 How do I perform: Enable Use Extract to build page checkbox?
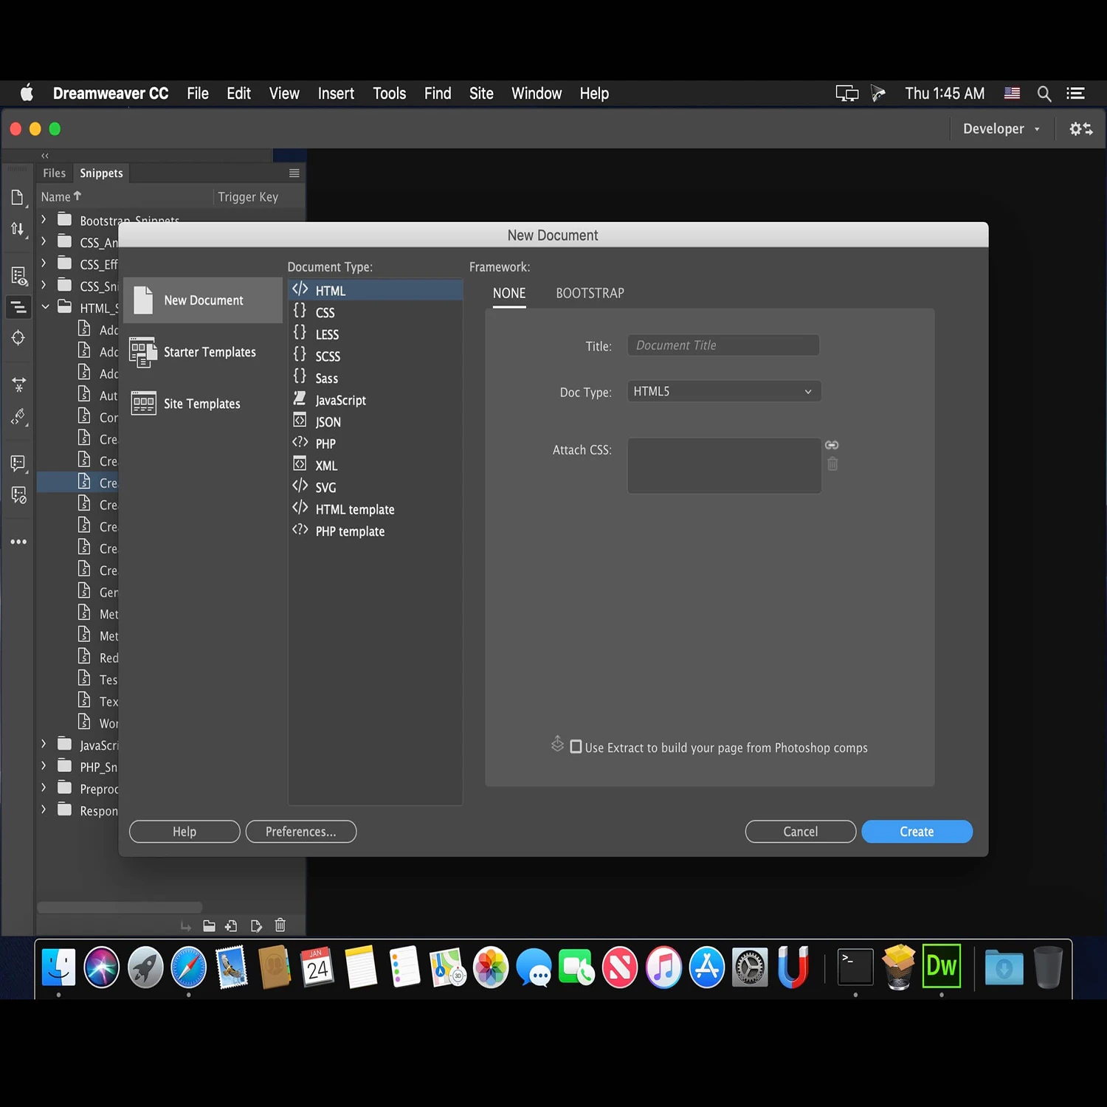(576, 747)
